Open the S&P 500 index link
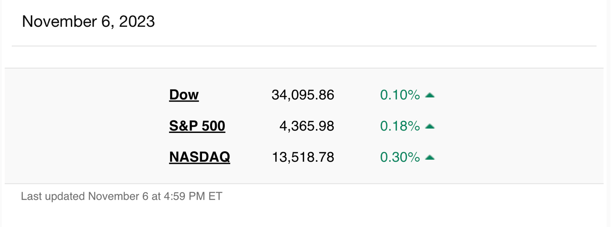 tap(197, 126)
